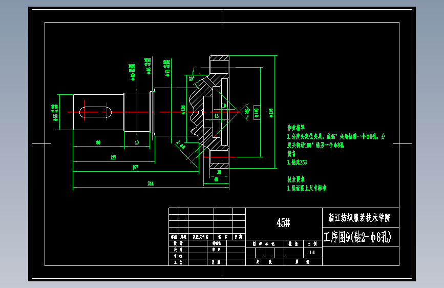This screenshot has width=444, height=288.
Task: Click the φ75 diameter tolerance label
Action: pos(167,68)
